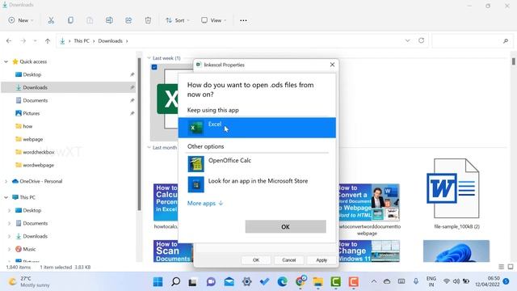Expand address bar history dropdown
517x291 pixels.
click(x=407, y=40)
